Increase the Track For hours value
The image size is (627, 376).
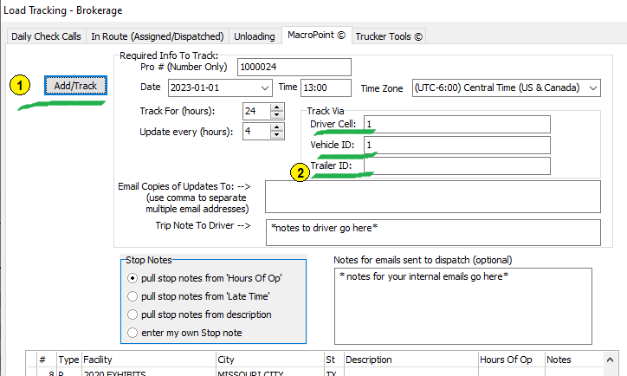pyautogui.click(x=276, y=107)
